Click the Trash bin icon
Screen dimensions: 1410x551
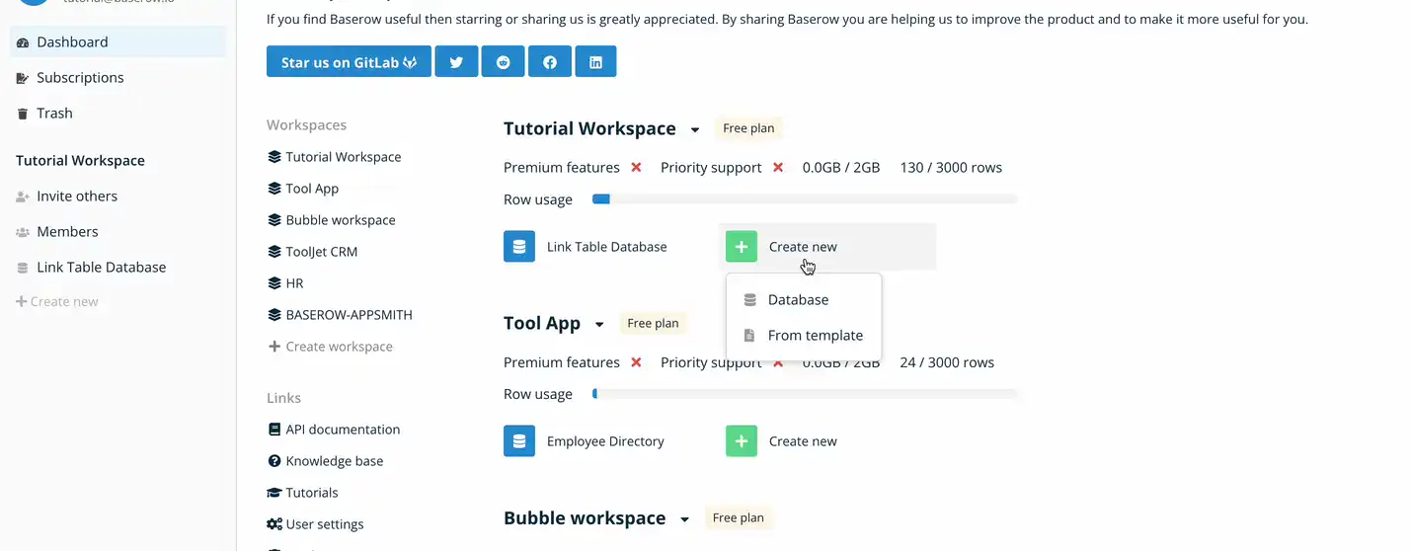pyautogui.click(x=23, y=114)
